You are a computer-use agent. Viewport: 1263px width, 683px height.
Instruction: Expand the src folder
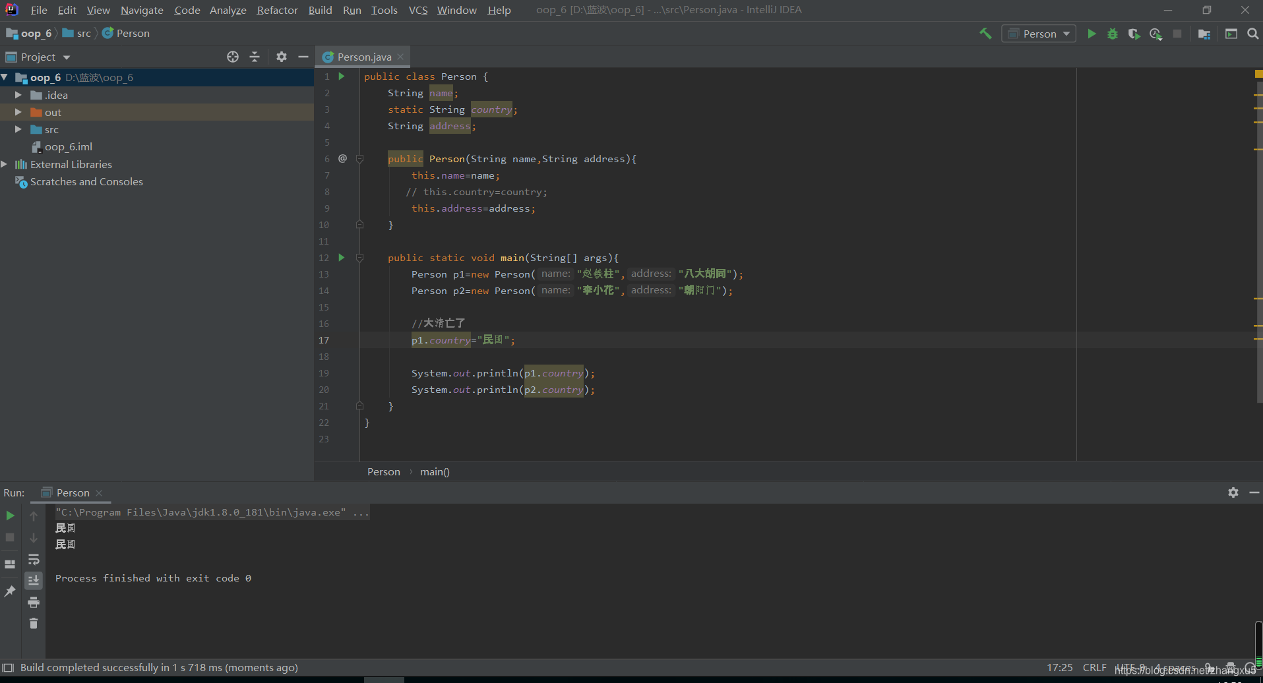pyautogui.click(x=18, y=129)
